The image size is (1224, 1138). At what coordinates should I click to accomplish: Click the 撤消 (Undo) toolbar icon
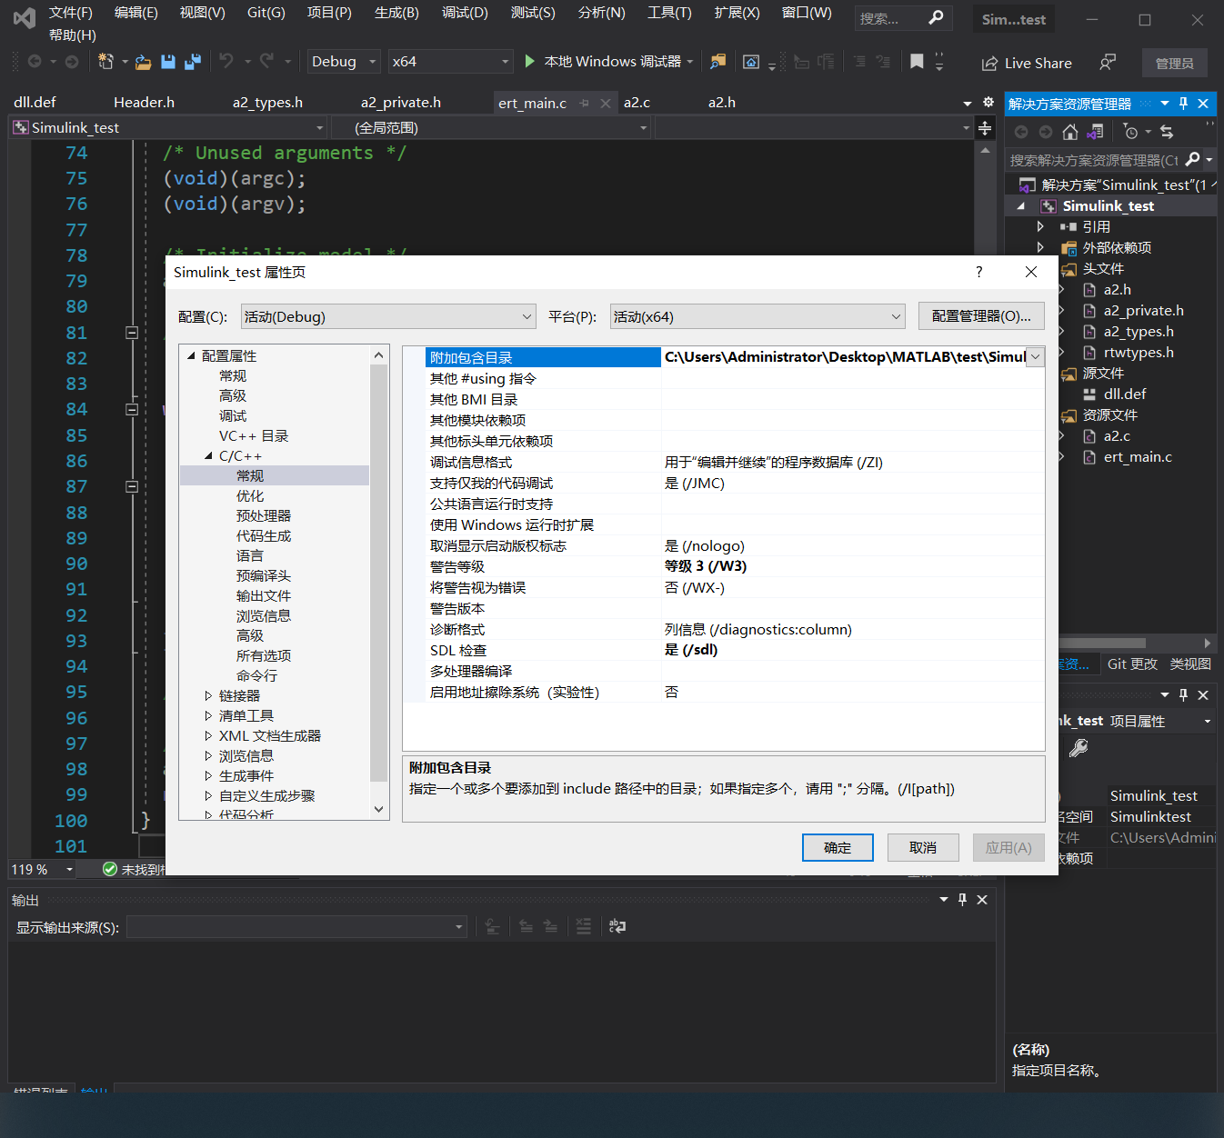coord(226,61)
